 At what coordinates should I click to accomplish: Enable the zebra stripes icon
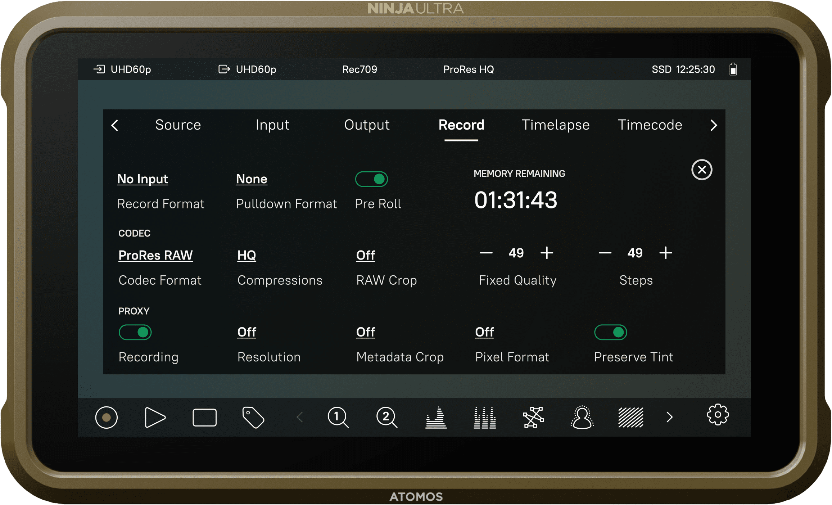(630, 417)
